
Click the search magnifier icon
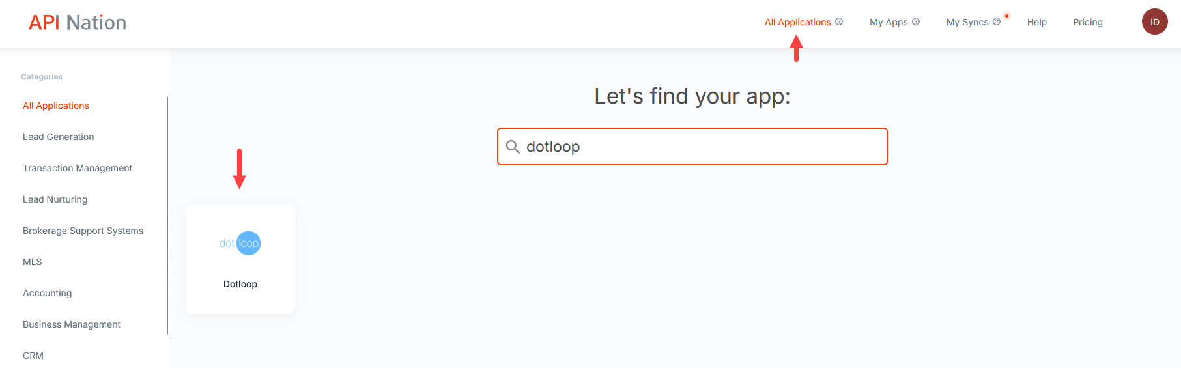click(513, 147)
